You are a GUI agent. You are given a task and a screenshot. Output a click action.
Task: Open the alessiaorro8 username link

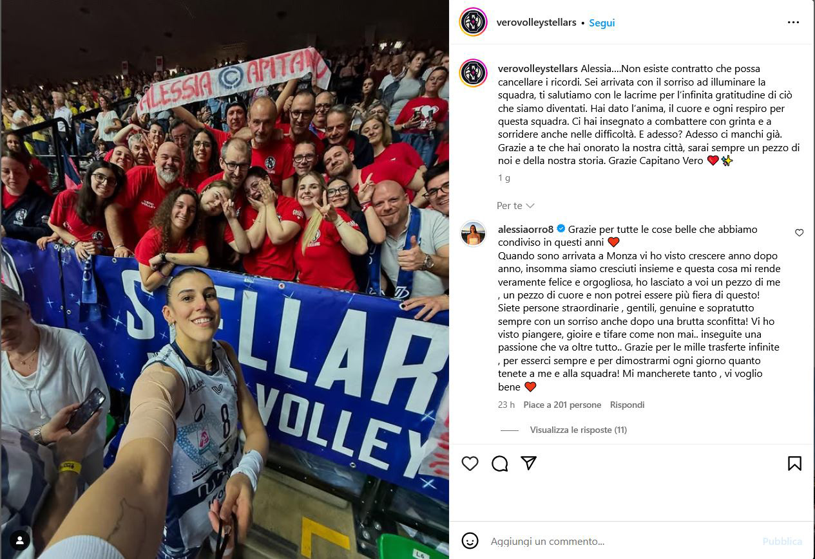pos(526,229)
